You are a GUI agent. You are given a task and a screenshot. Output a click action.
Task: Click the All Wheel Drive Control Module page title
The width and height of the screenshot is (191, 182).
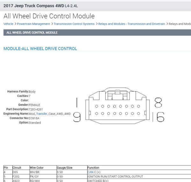49,16
